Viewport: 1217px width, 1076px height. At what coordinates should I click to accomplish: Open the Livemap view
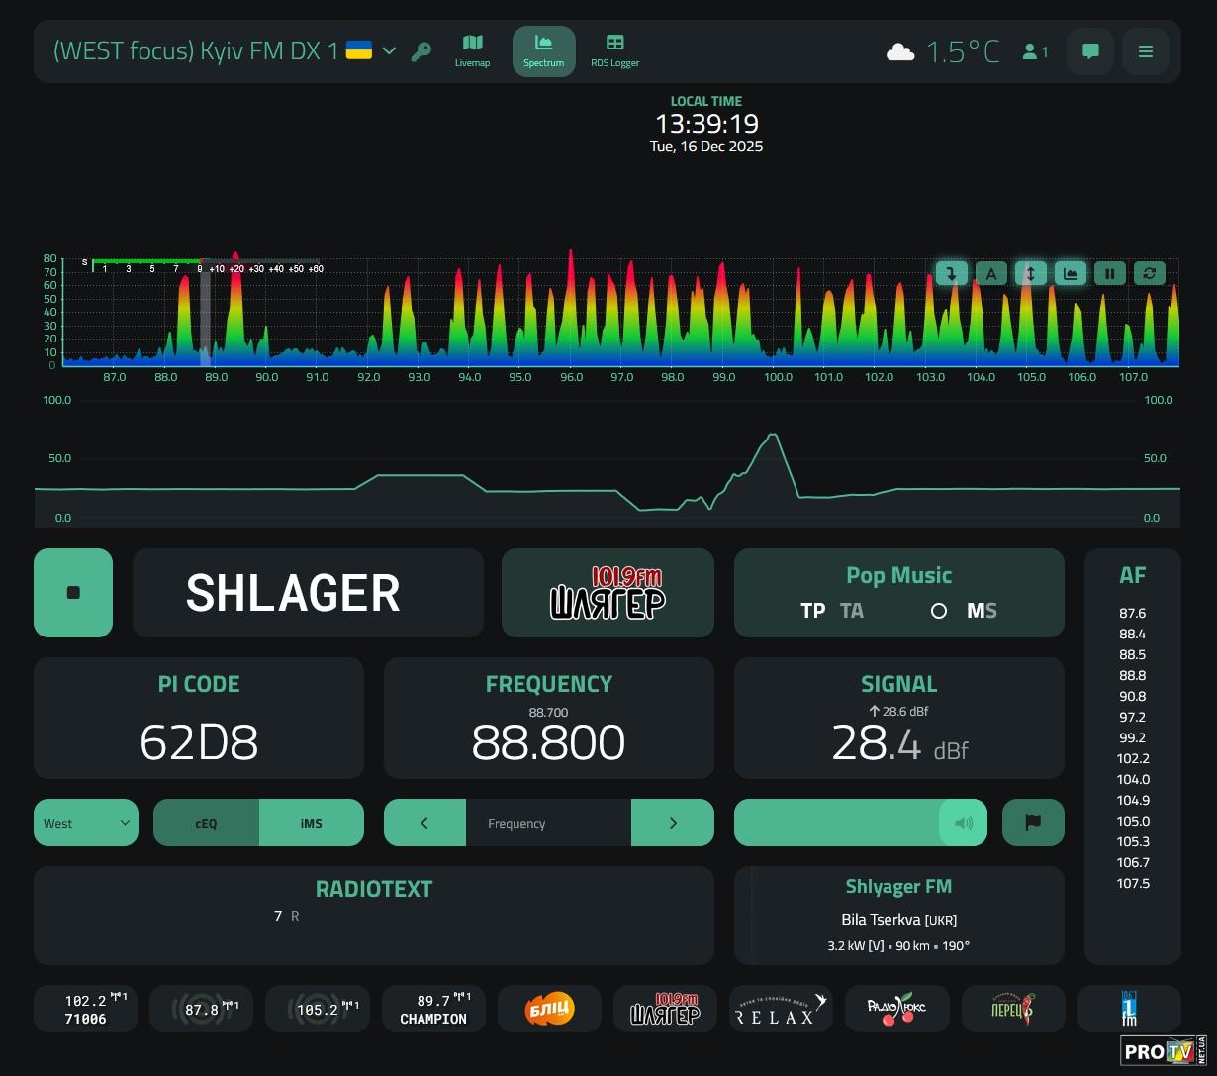coord(472,50)
